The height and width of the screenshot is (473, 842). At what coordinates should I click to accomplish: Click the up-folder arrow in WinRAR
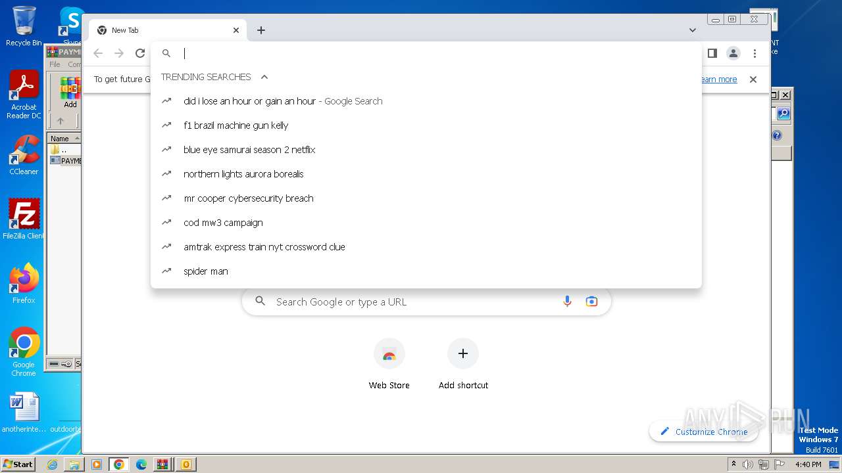(x=61, y=121)
